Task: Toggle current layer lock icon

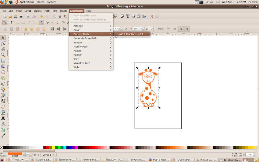Action: pos(38,155)
